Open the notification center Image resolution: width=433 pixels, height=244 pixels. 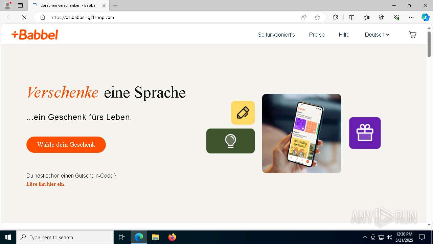422,237
